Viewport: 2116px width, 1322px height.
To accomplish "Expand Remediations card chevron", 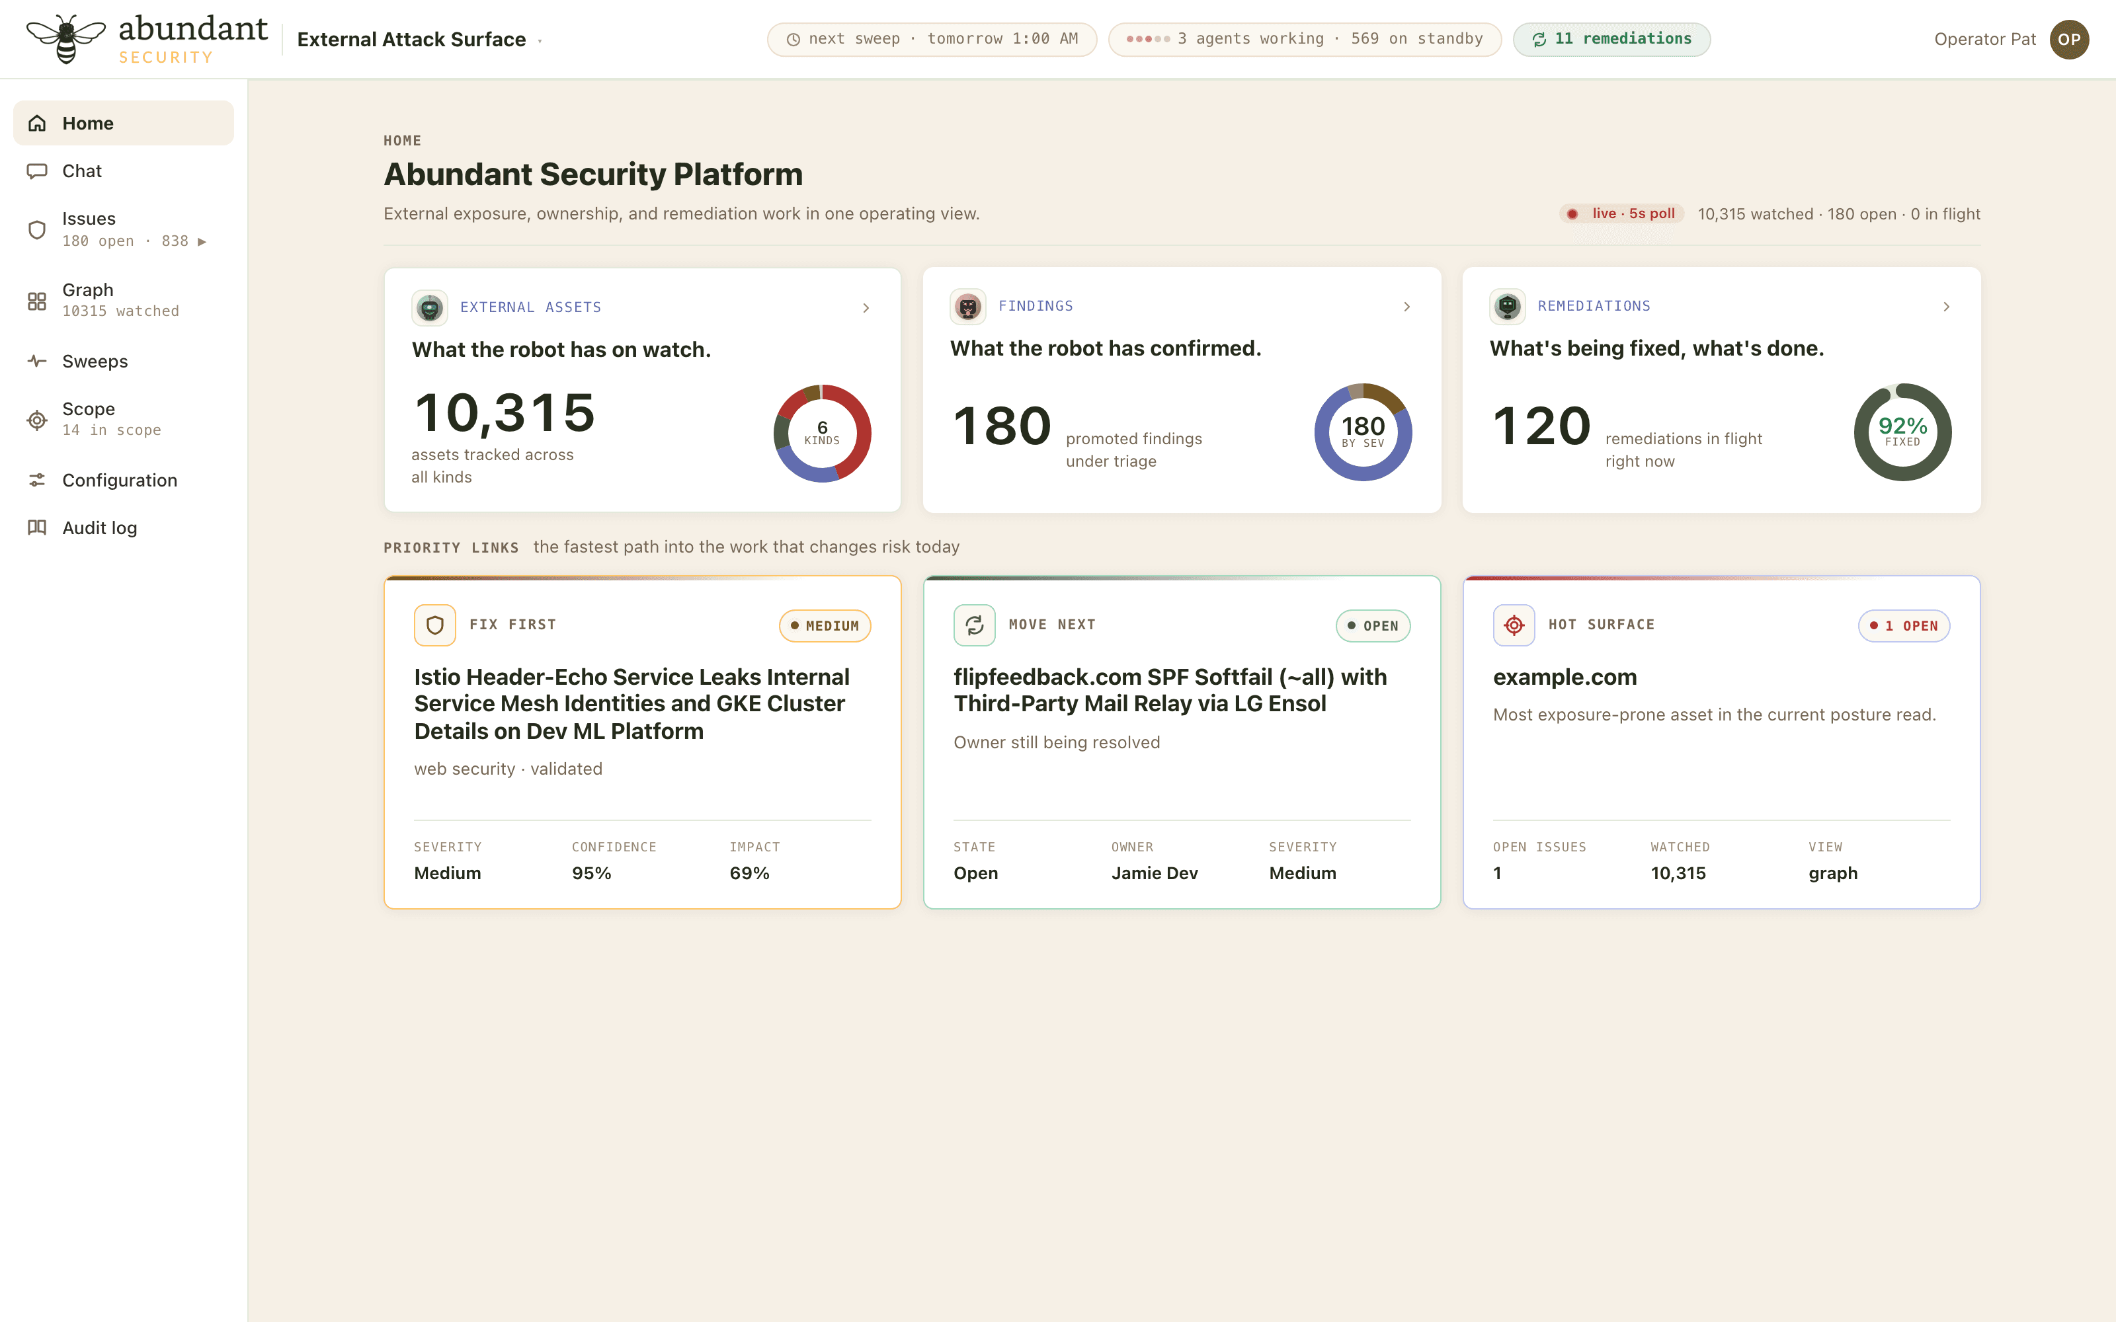I will [x=1946, y=306].
